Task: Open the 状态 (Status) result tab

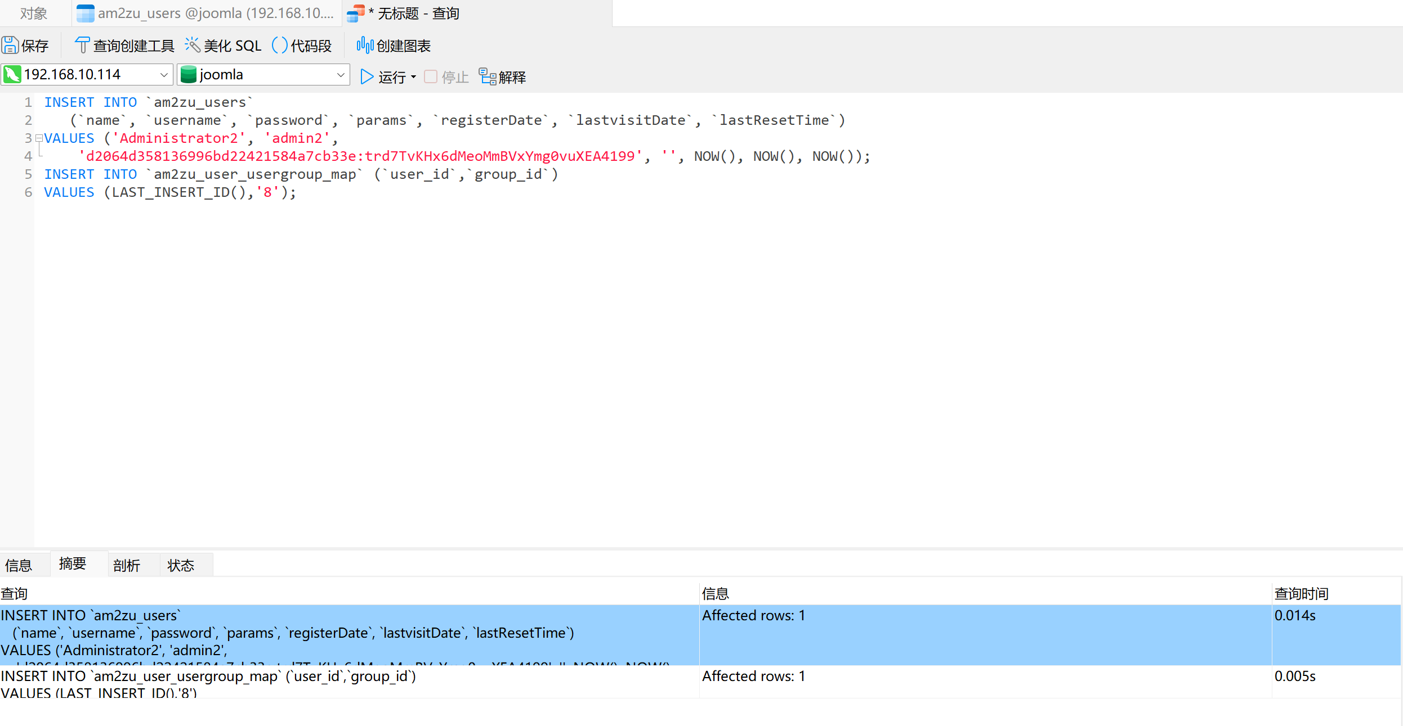Action: (181, 565)
